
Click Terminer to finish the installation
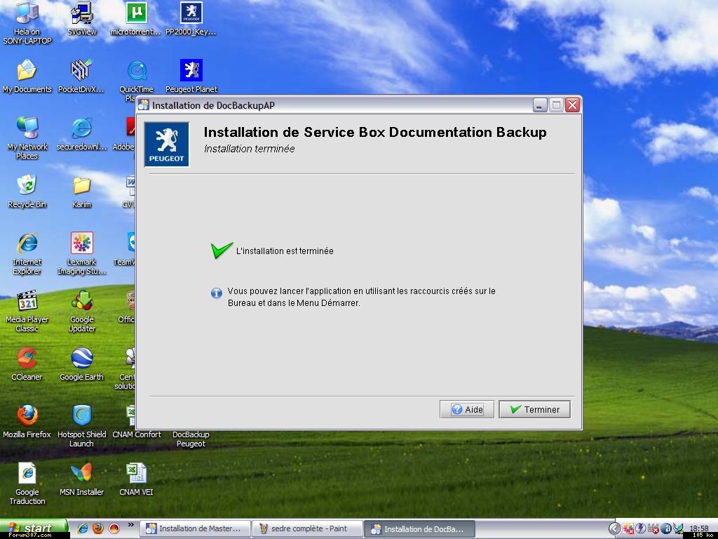[534, 409]
